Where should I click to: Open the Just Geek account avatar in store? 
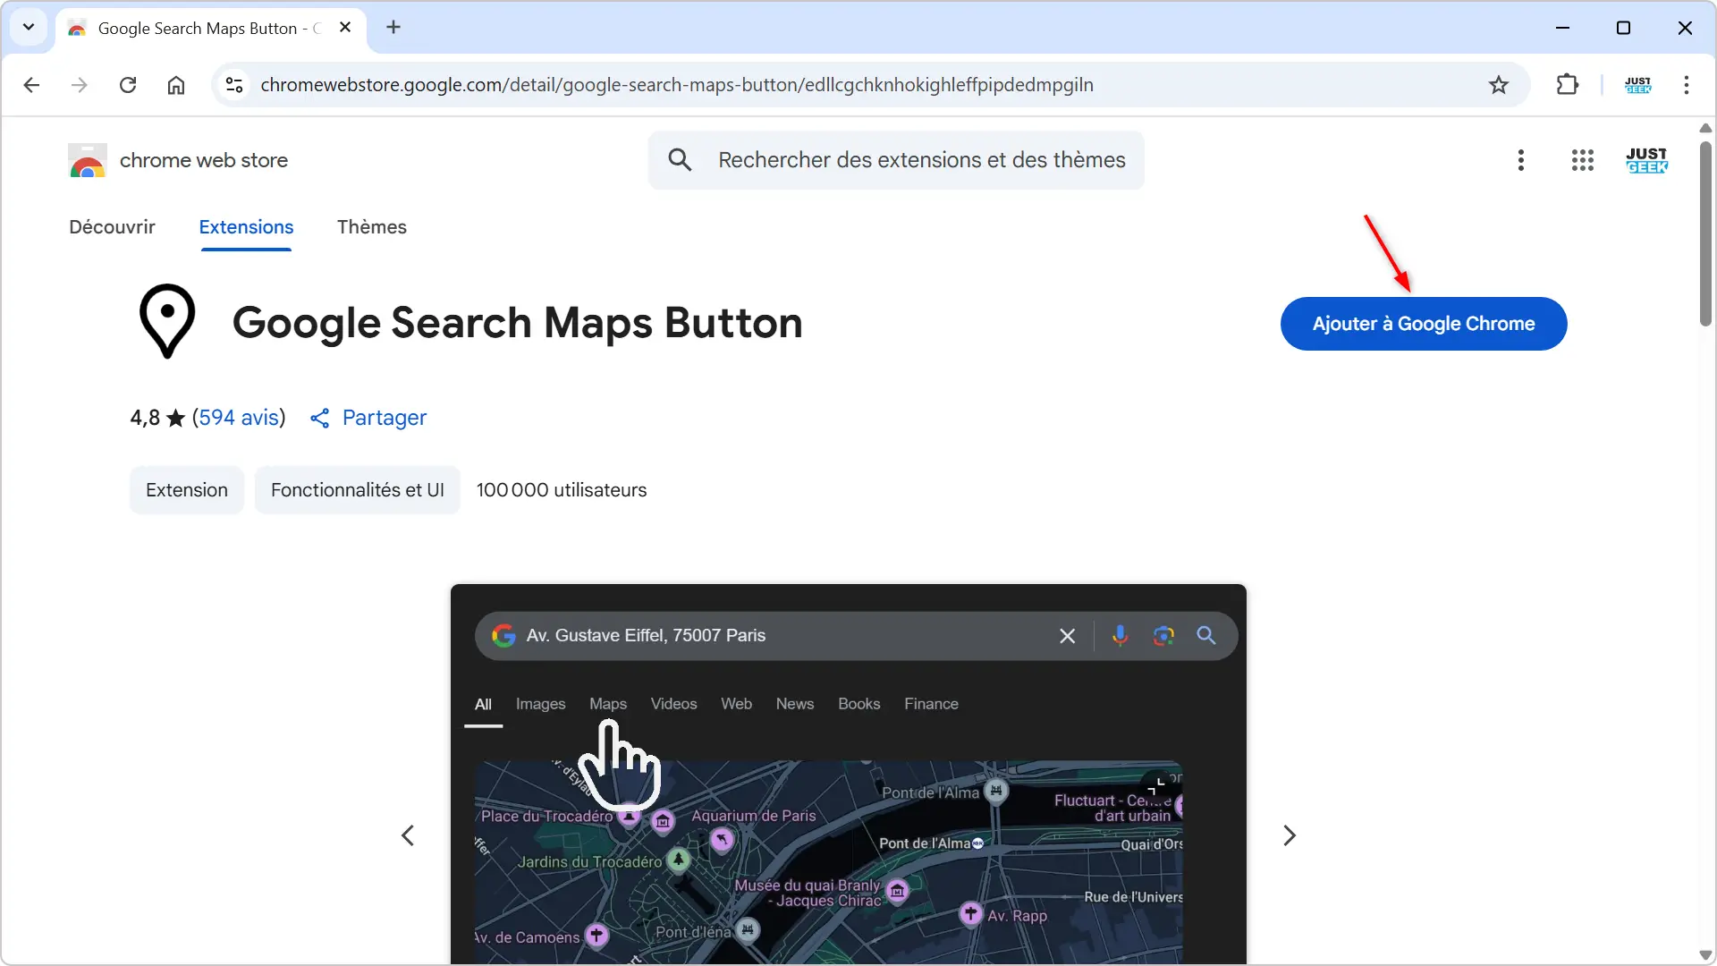pos(1646,160)
